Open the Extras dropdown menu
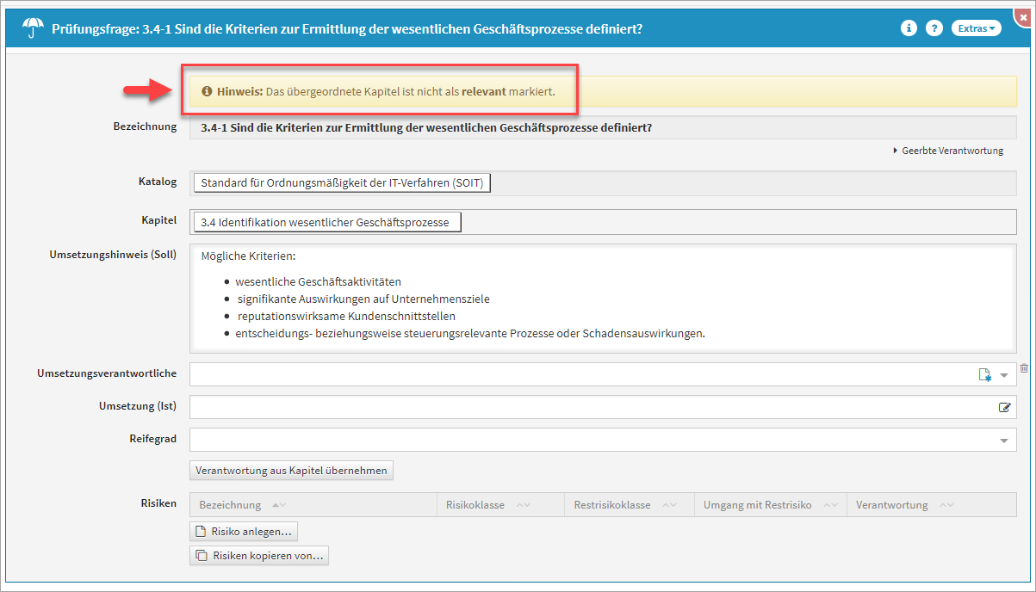1036x592 pixels. [977, 28]
